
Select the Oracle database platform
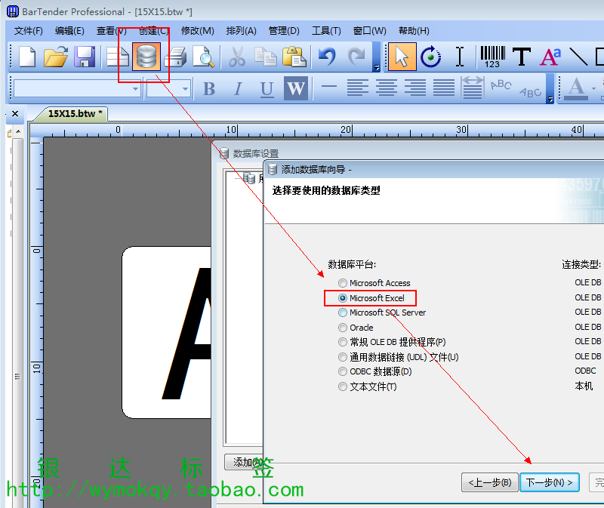(x=344, y=328)
